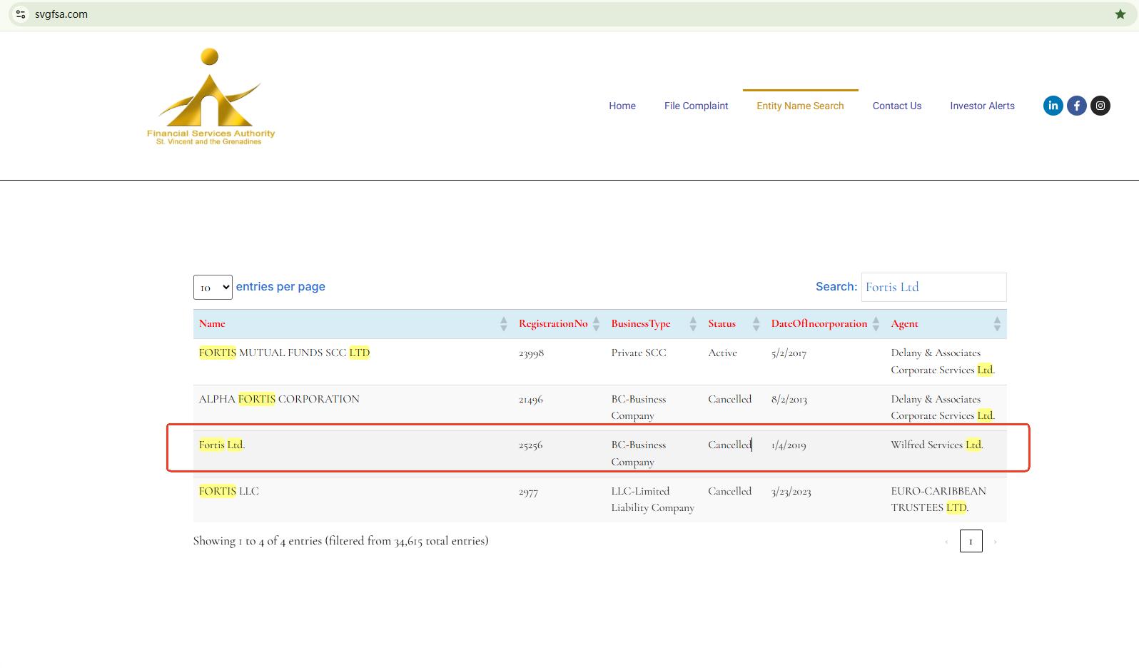This screenshot has width=1139, height=668.
Task: Navigate to Contact Us page
Action: pyautogui.click(x=896, y=106)
